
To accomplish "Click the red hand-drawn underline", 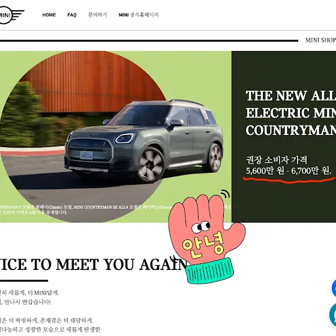I will pyautogui.click(x=289, y=180).
